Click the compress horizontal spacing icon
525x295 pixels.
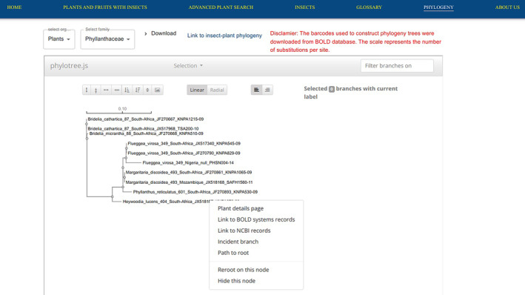pyautogui.click(x=116, y=90)
